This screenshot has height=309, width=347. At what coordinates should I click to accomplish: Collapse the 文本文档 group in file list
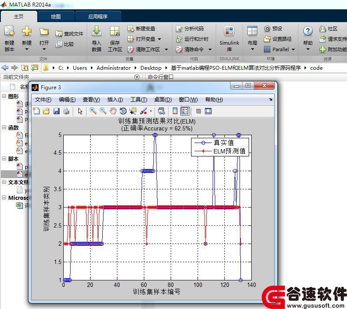tap(4, 182)
